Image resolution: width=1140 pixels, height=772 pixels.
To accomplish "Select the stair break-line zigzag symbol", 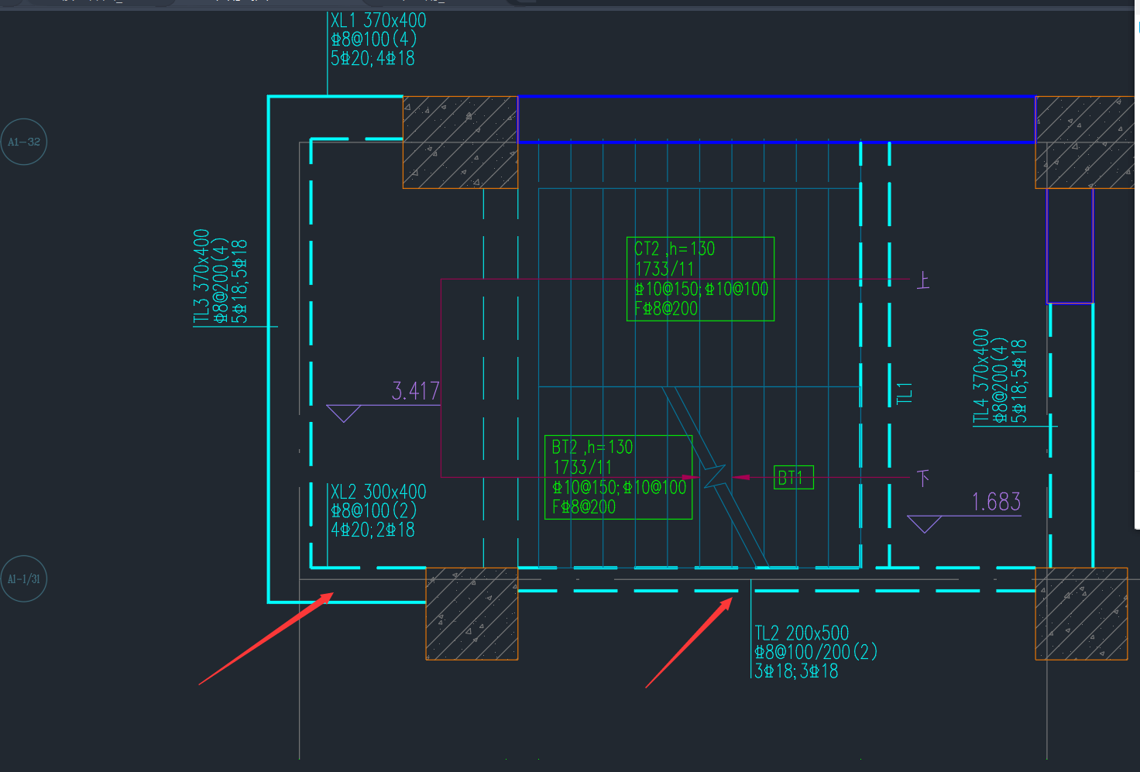I will (x=716, y=475).
